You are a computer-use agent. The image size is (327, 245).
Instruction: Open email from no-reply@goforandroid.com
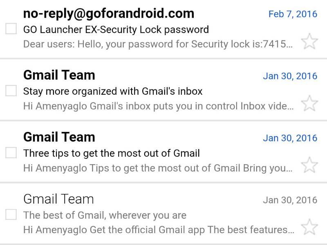click(x=109, y=14)
